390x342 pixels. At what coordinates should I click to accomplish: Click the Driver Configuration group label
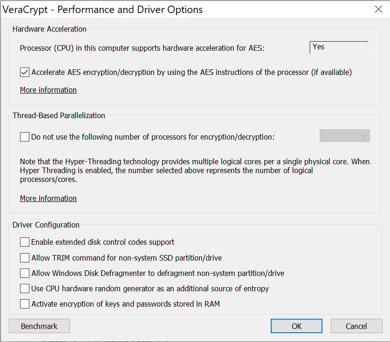tap(46, 225)
